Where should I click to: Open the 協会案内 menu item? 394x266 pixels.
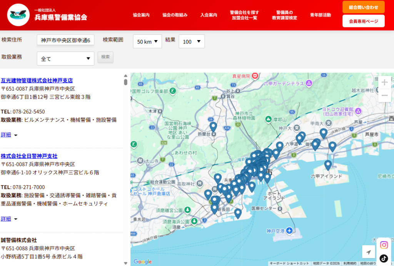point(141,15)
